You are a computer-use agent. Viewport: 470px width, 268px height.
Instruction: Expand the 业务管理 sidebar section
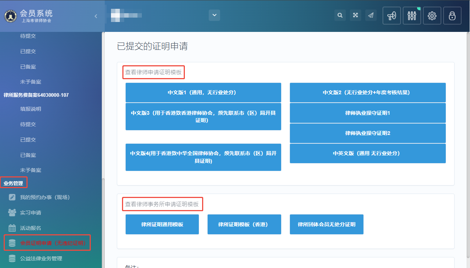point(13,183)
